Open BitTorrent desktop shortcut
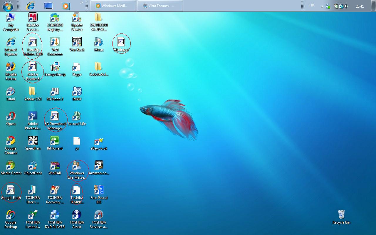 pos(55,143)
